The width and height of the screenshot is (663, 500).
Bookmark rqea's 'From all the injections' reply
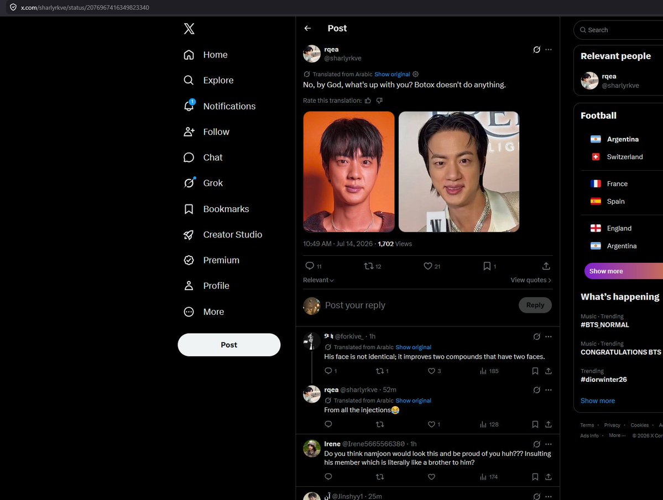[x=535, y=424]
